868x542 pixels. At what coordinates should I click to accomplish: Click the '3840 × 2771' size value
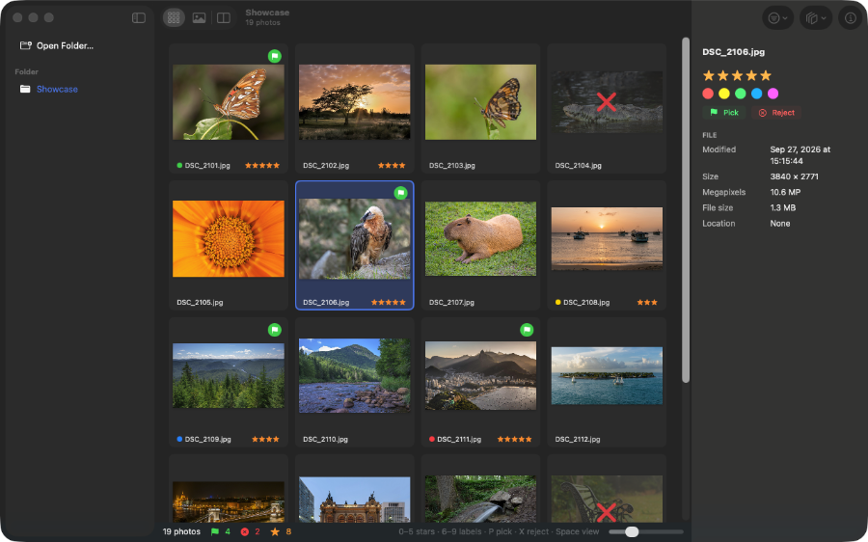tap(795, 176)
